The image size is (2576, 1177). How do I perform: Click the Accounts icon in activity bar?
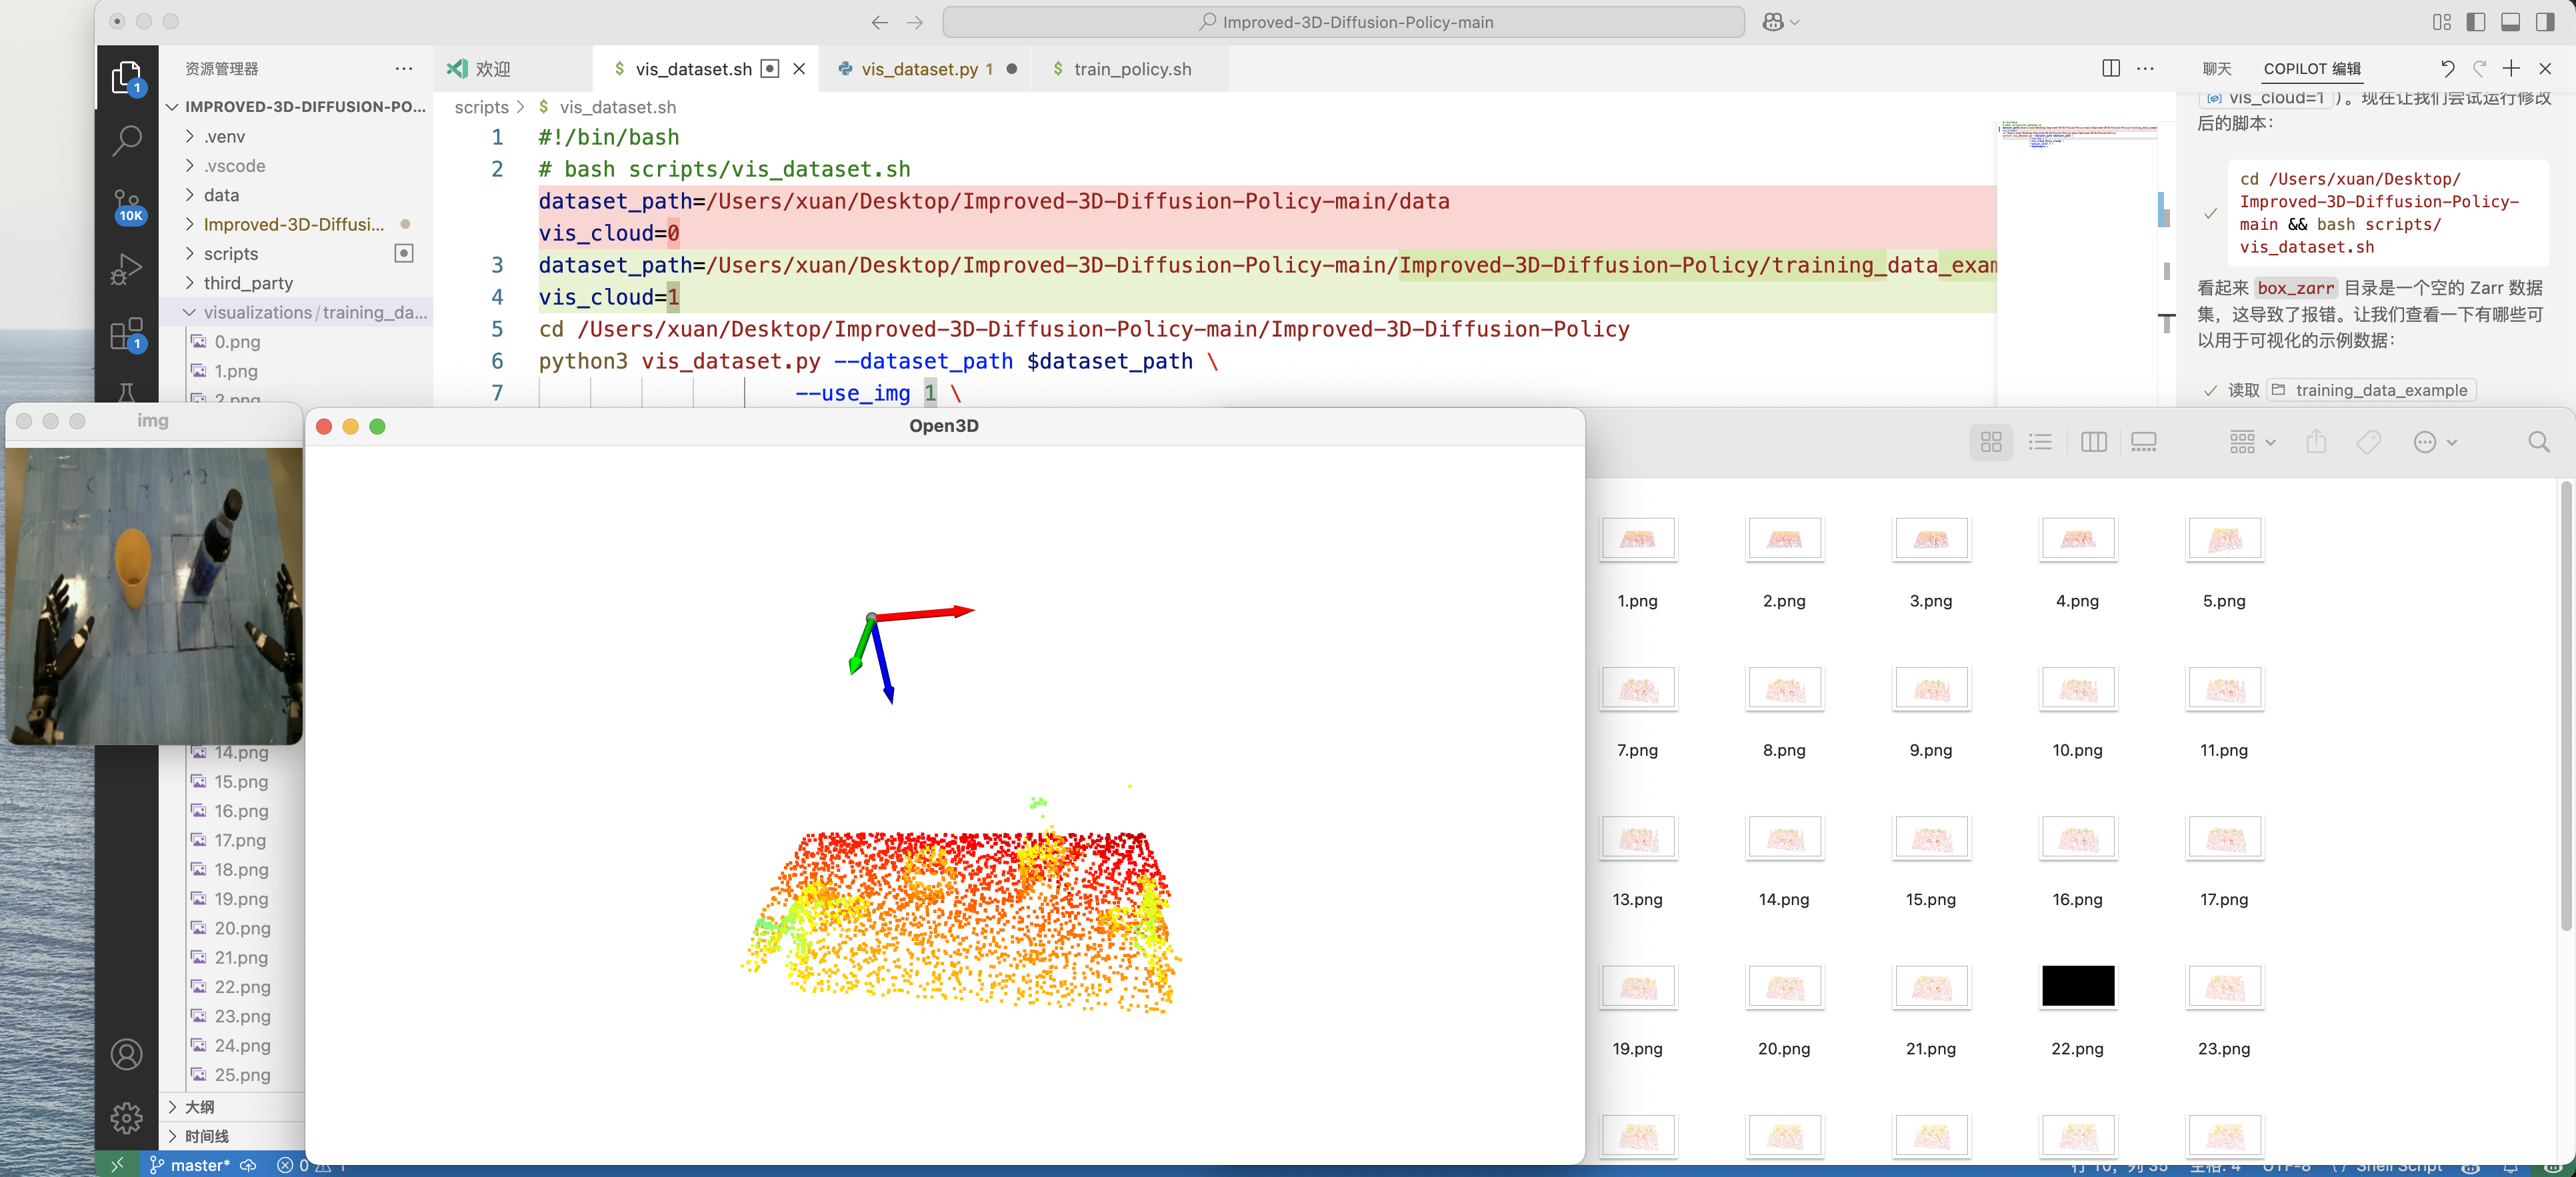point(126,1054)
